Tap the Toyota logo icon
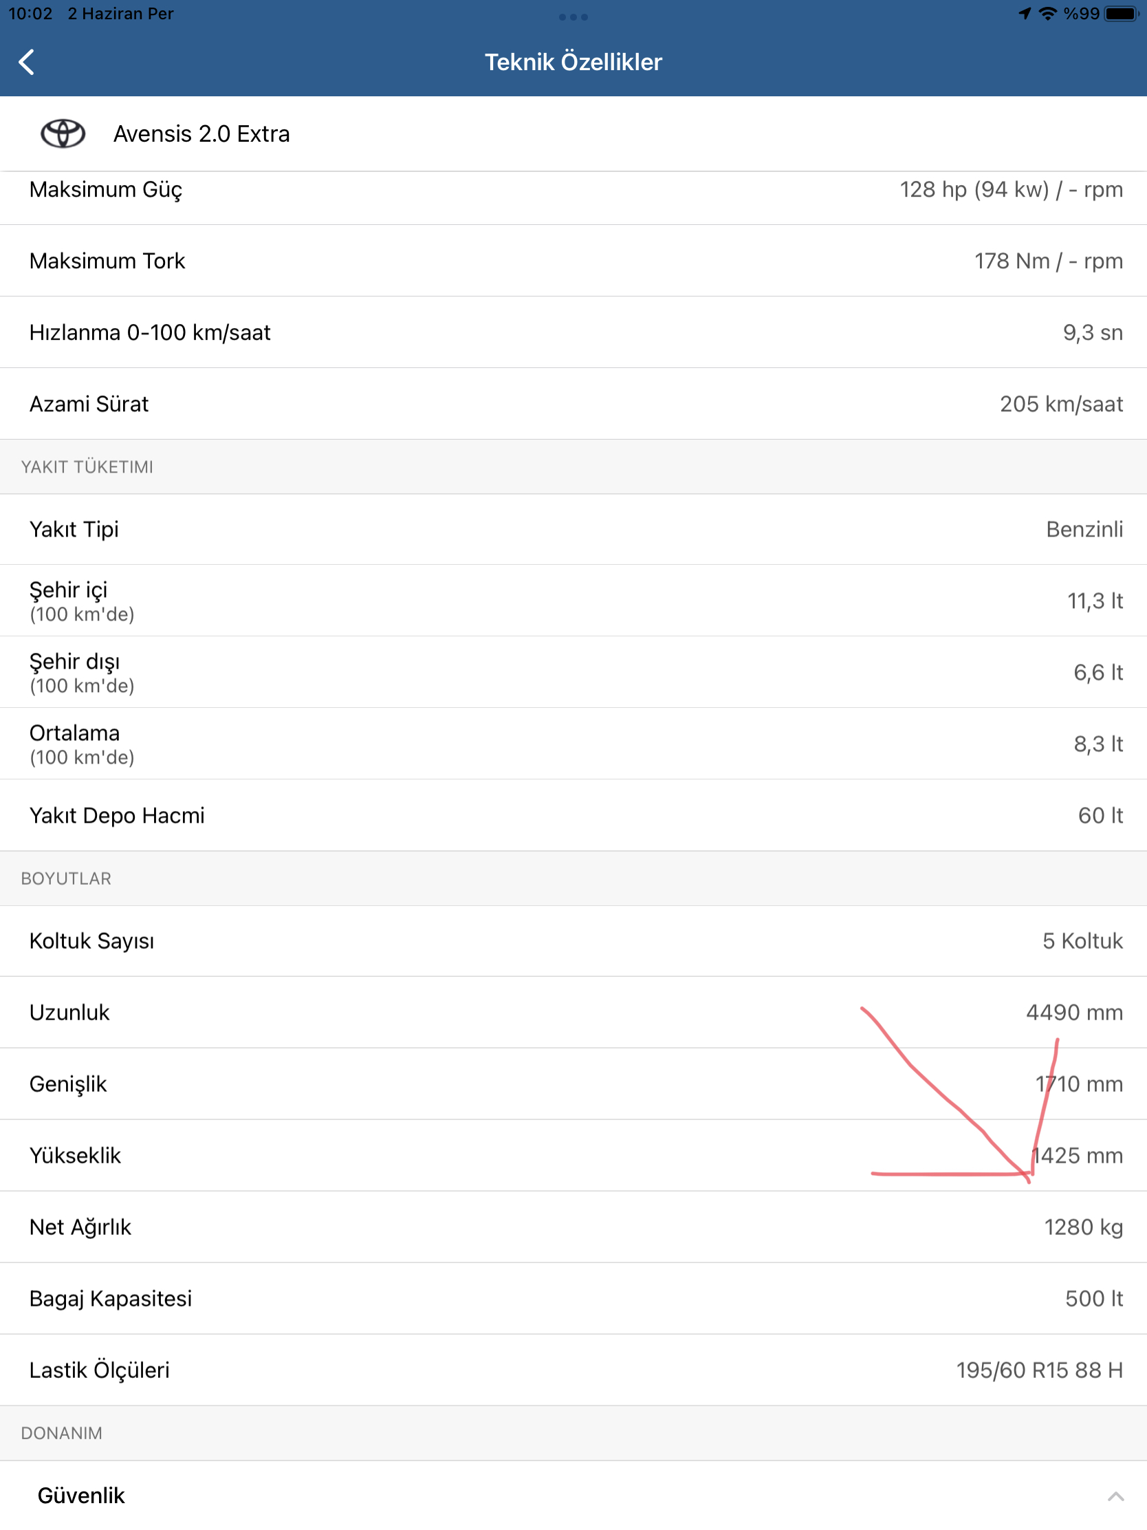This screenshot has width=1147, height=1530. (x=63, y=133)
